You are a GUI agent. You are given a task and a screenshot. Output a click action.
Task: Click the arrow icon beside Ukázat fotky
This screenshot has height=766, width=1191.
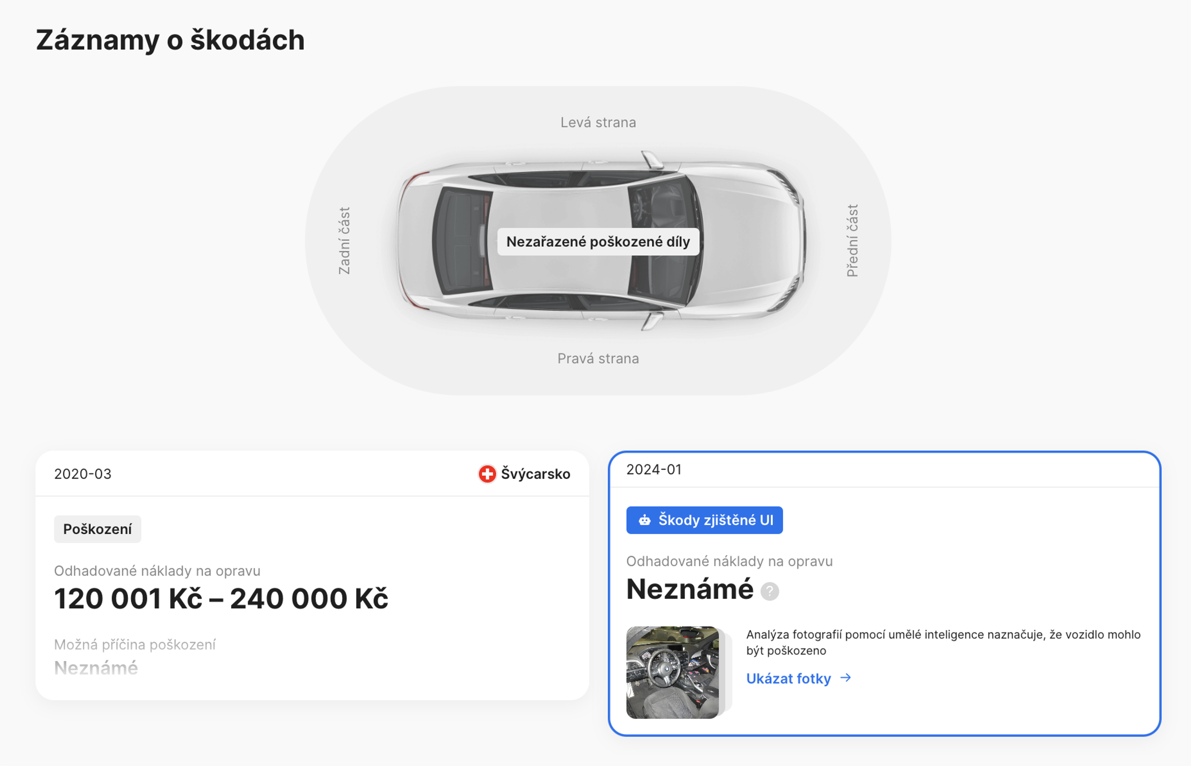pyautogui.click(x=846, y=678)
